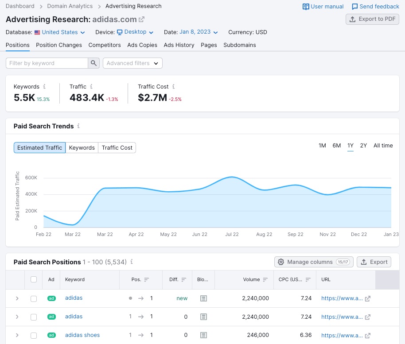
Task: Set chart range to 2Y
Action: coord(363,146)
